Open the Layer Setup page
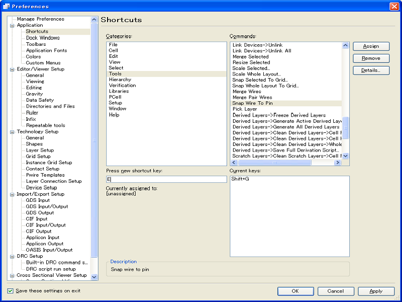 coord(40,150)
